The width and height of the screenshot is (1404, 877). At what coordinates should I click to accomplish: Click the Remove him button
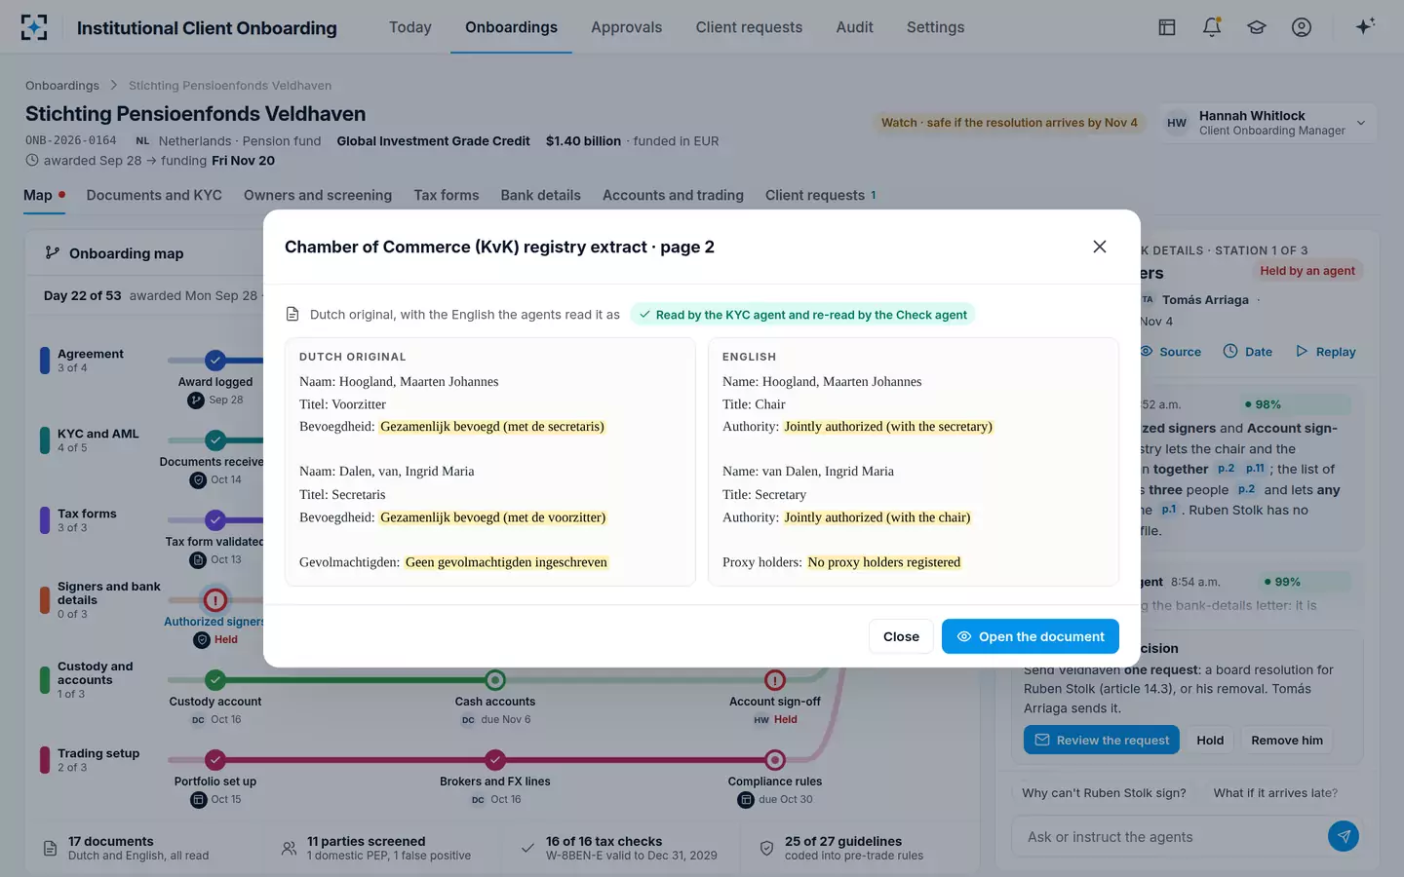click(1287, 741)
